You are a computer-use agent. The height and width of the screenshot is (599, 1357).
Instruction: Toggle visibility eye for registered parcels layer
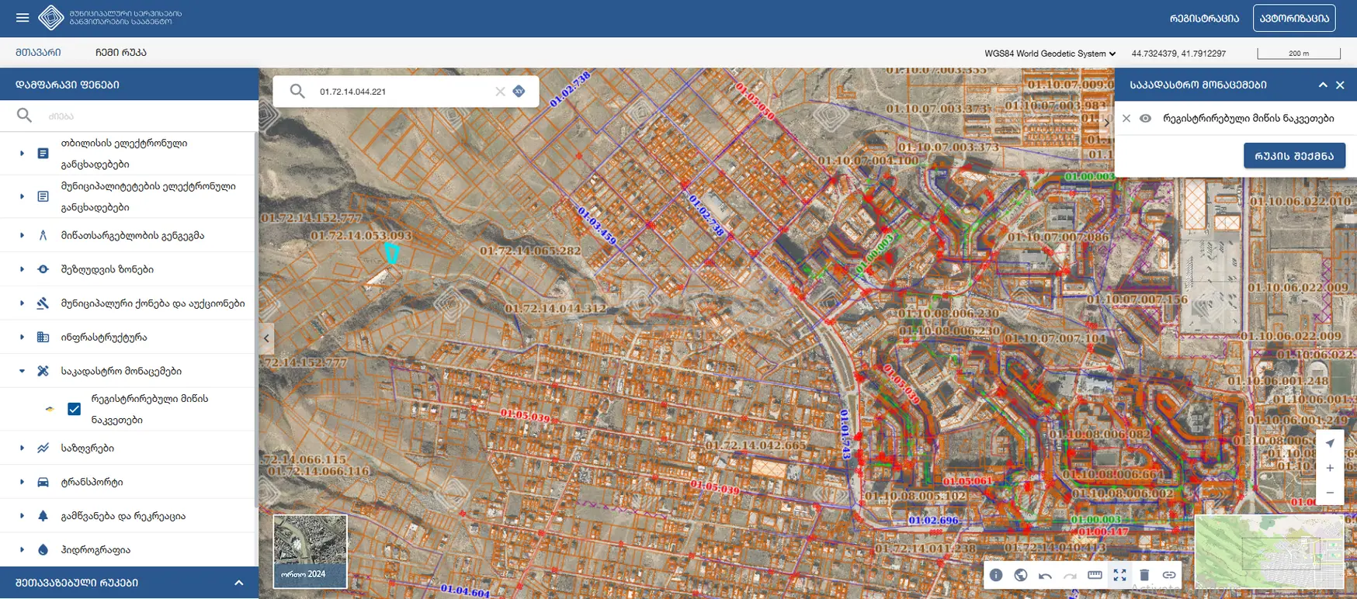pos(1145,119)
